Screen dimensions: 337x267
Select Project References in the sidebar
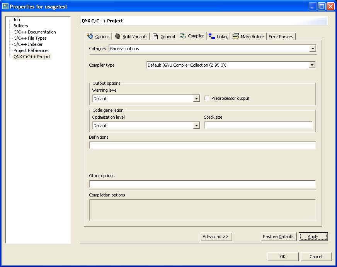click(31, 50)
